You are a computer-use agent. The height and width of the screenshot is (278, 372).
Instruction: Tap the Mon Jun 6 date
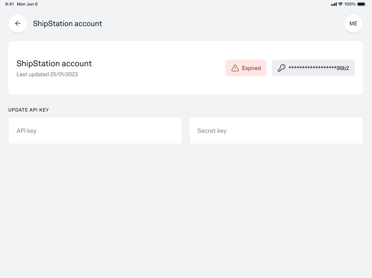click(27, 4)
